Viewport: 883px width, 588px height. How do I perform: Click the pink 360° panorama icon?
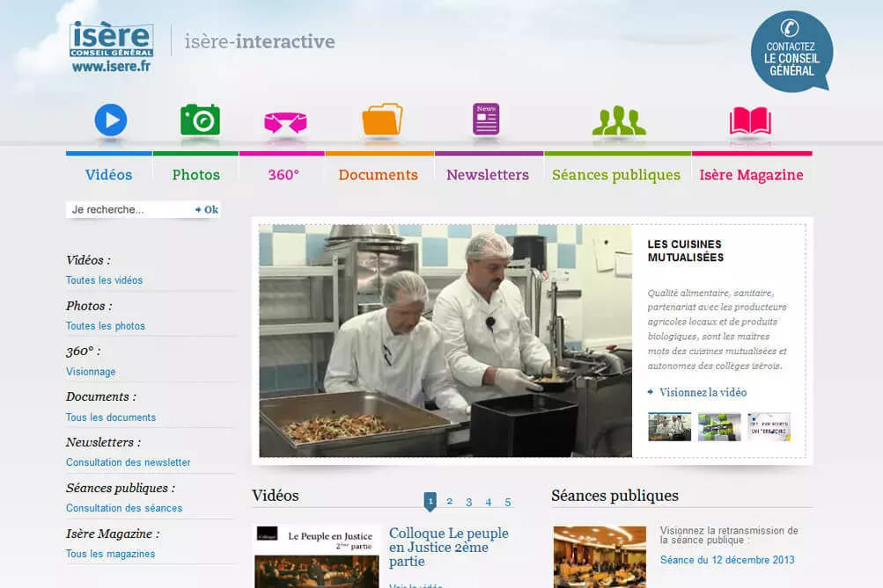tap(285, 122)
